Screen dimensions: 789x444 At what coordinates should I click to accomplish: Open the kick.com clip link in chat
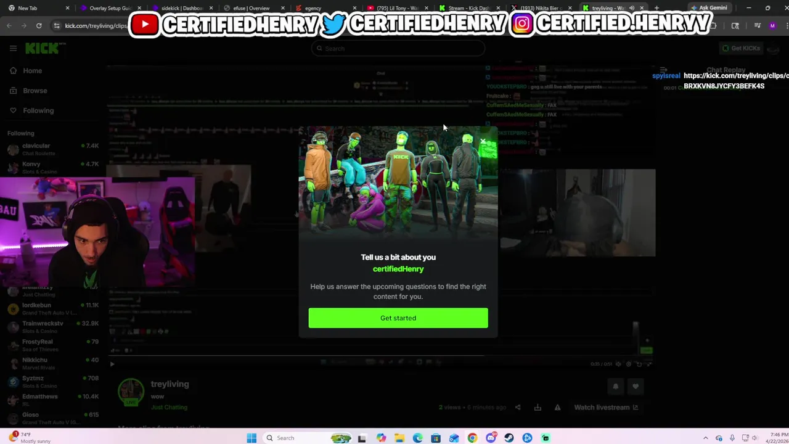pos(736,81)
